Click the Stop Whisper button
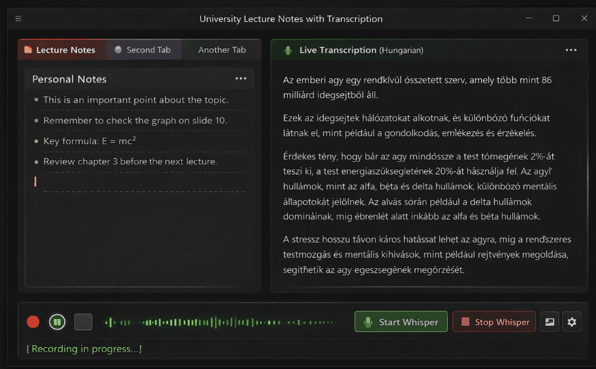The image size is (596, 369). 494,322
